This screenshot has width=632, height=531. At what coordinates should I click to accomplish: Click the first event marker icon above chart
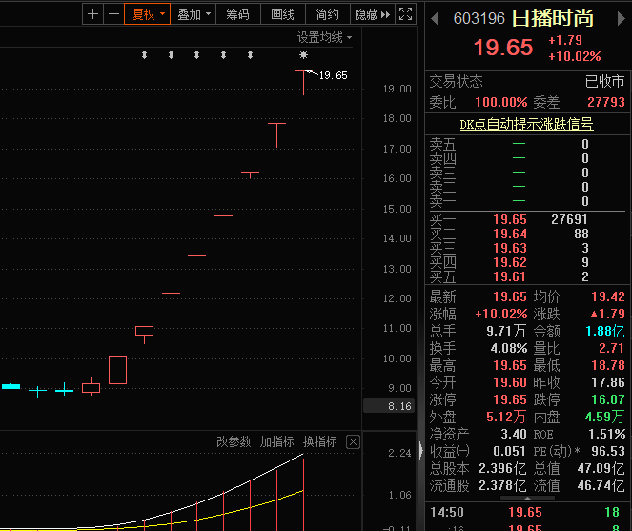coord(144,55)
